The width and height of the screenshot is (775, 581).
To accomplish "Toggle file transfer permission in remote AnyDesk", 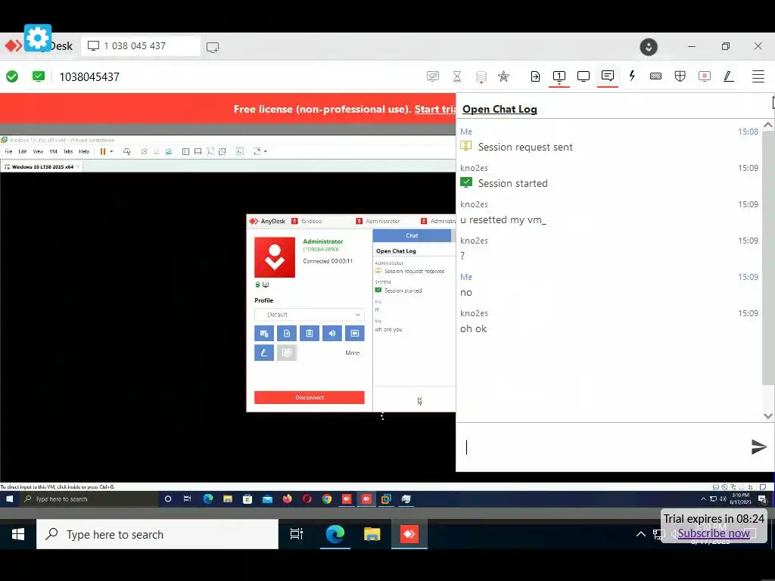I will (x=287, y=333).
